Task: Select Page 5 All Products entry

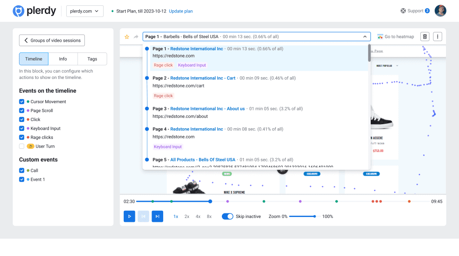Action: point(203,160)
